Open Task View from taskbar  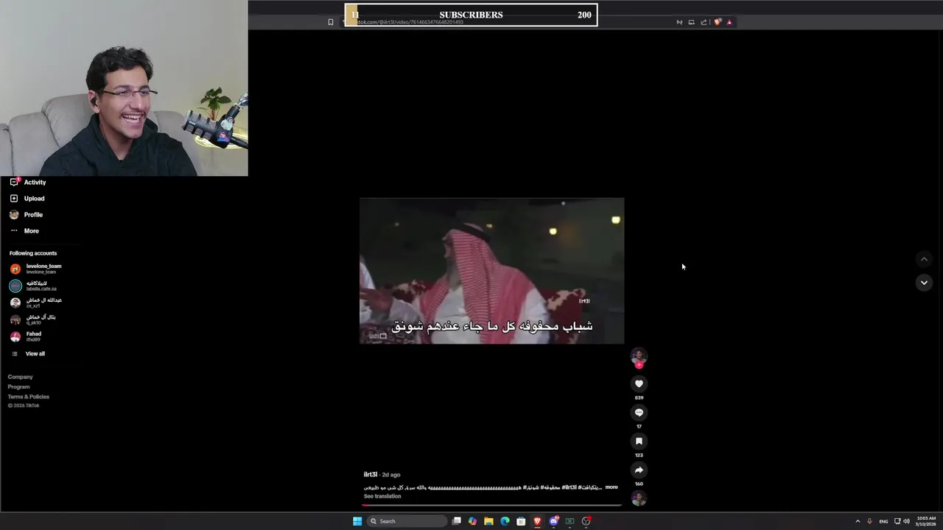[457, 521]
